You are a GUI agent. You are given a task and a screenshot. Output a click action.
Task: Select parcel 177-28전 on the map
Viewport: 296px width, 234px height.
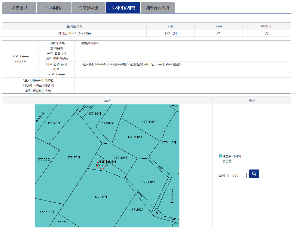click(54, 123)
